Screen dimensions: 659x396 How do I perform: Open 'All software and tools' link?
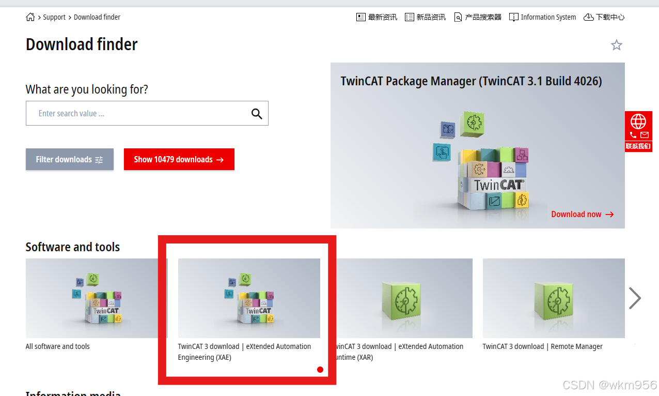(58, 346)
